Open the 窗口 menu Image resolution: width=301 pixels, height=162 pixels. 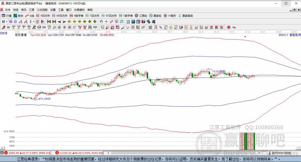point(69,10)
